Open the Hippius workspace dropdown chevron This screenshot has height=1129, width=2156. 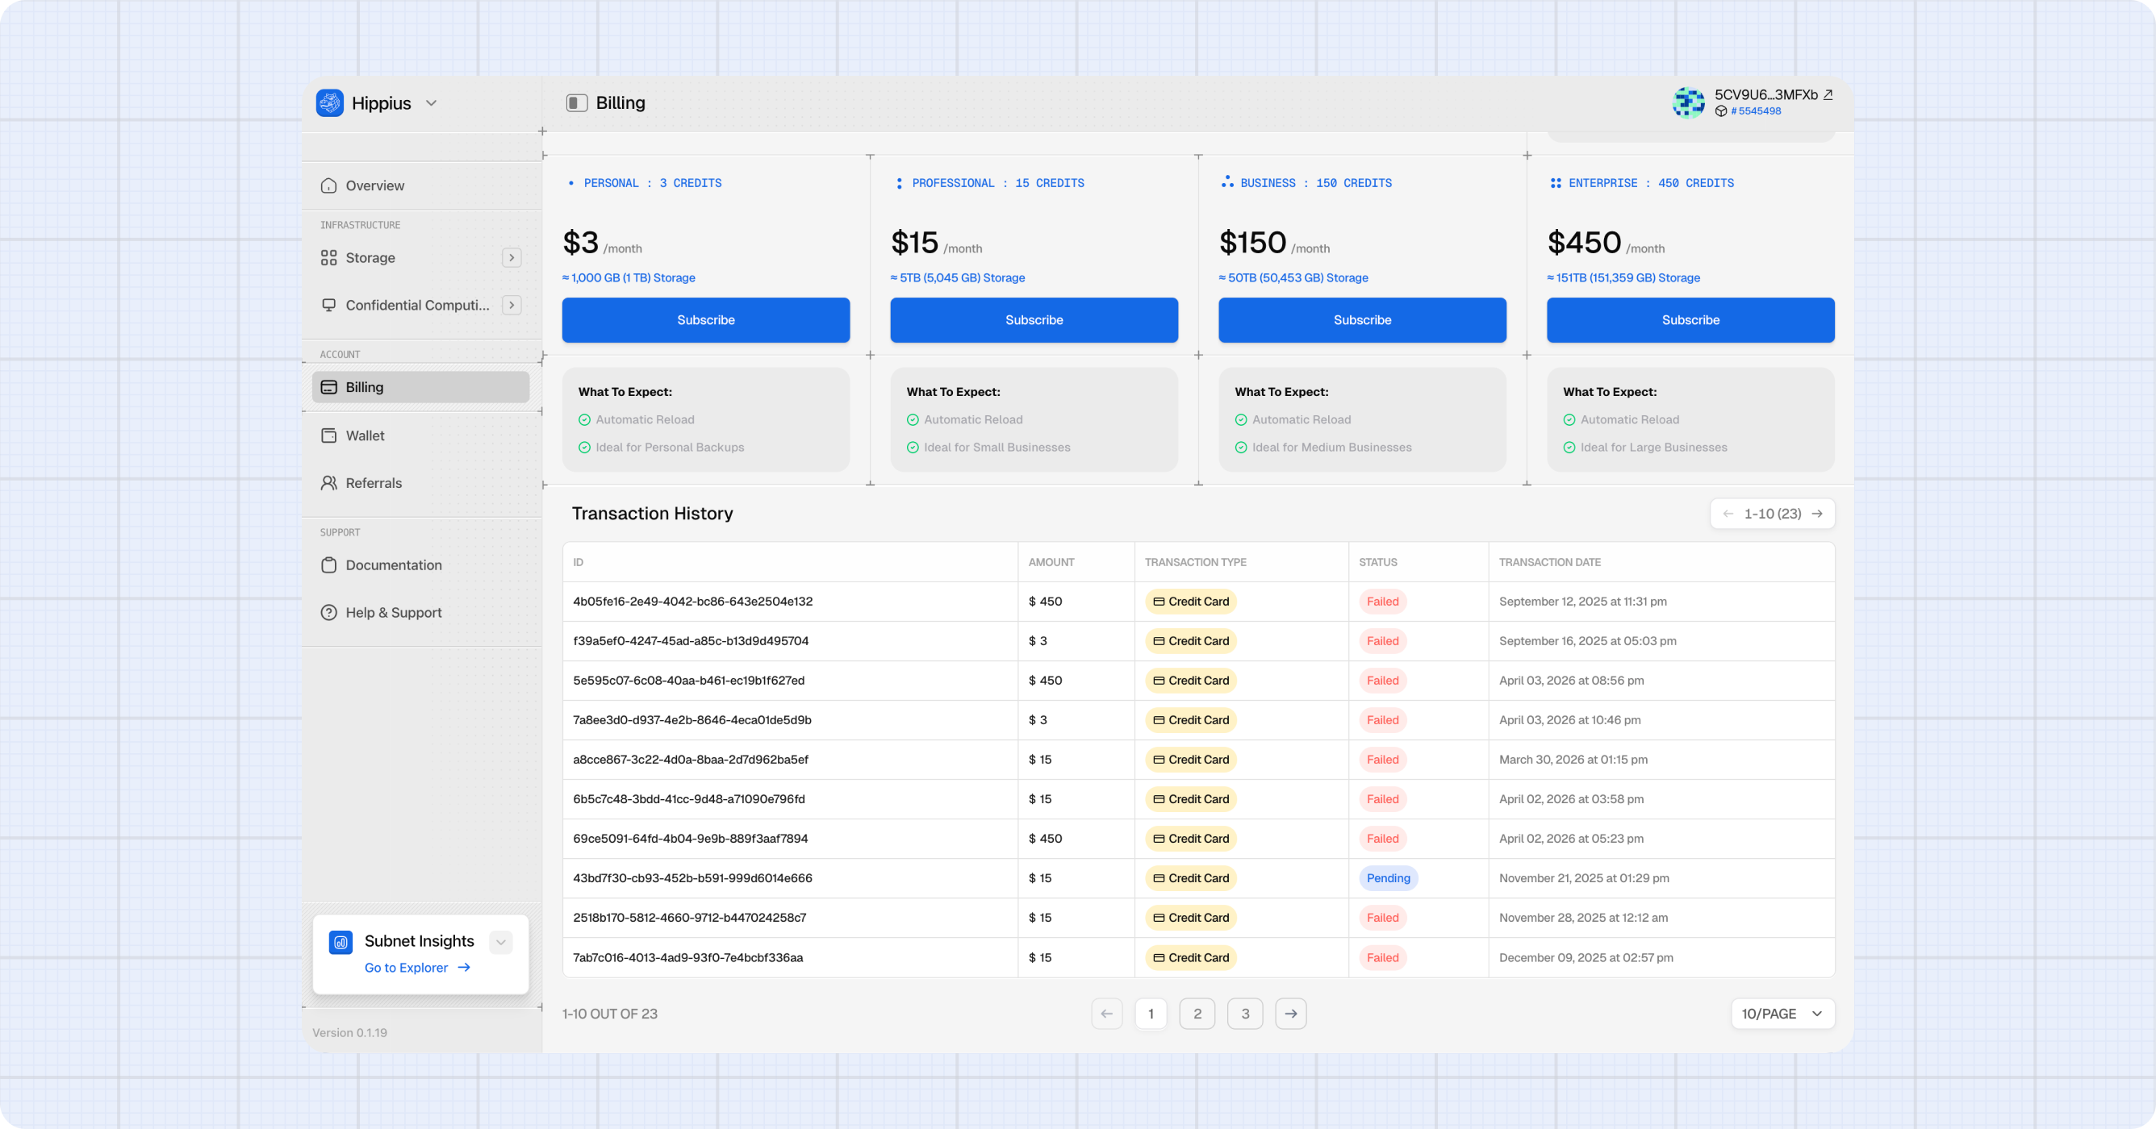431,103
